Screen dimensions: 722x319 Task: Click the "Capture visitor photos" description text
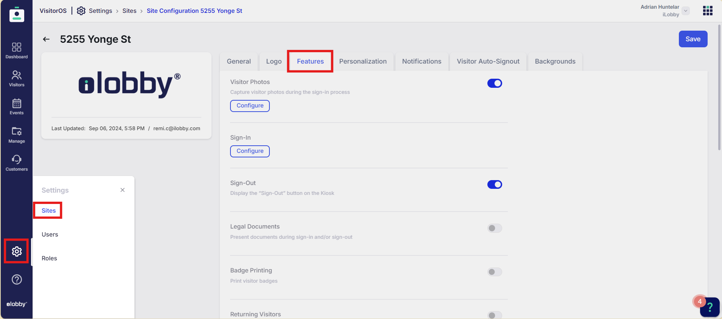coord(290,92)
